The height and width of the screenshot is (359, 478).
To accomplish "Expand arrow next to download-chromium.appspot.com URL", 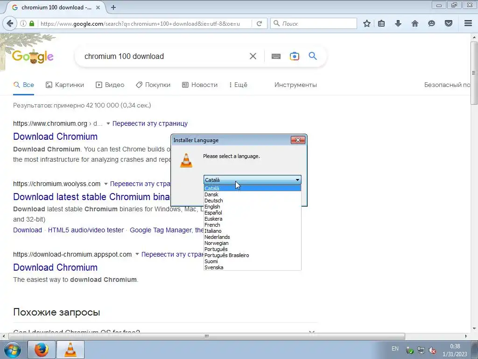I will click(x=137, y=254).
